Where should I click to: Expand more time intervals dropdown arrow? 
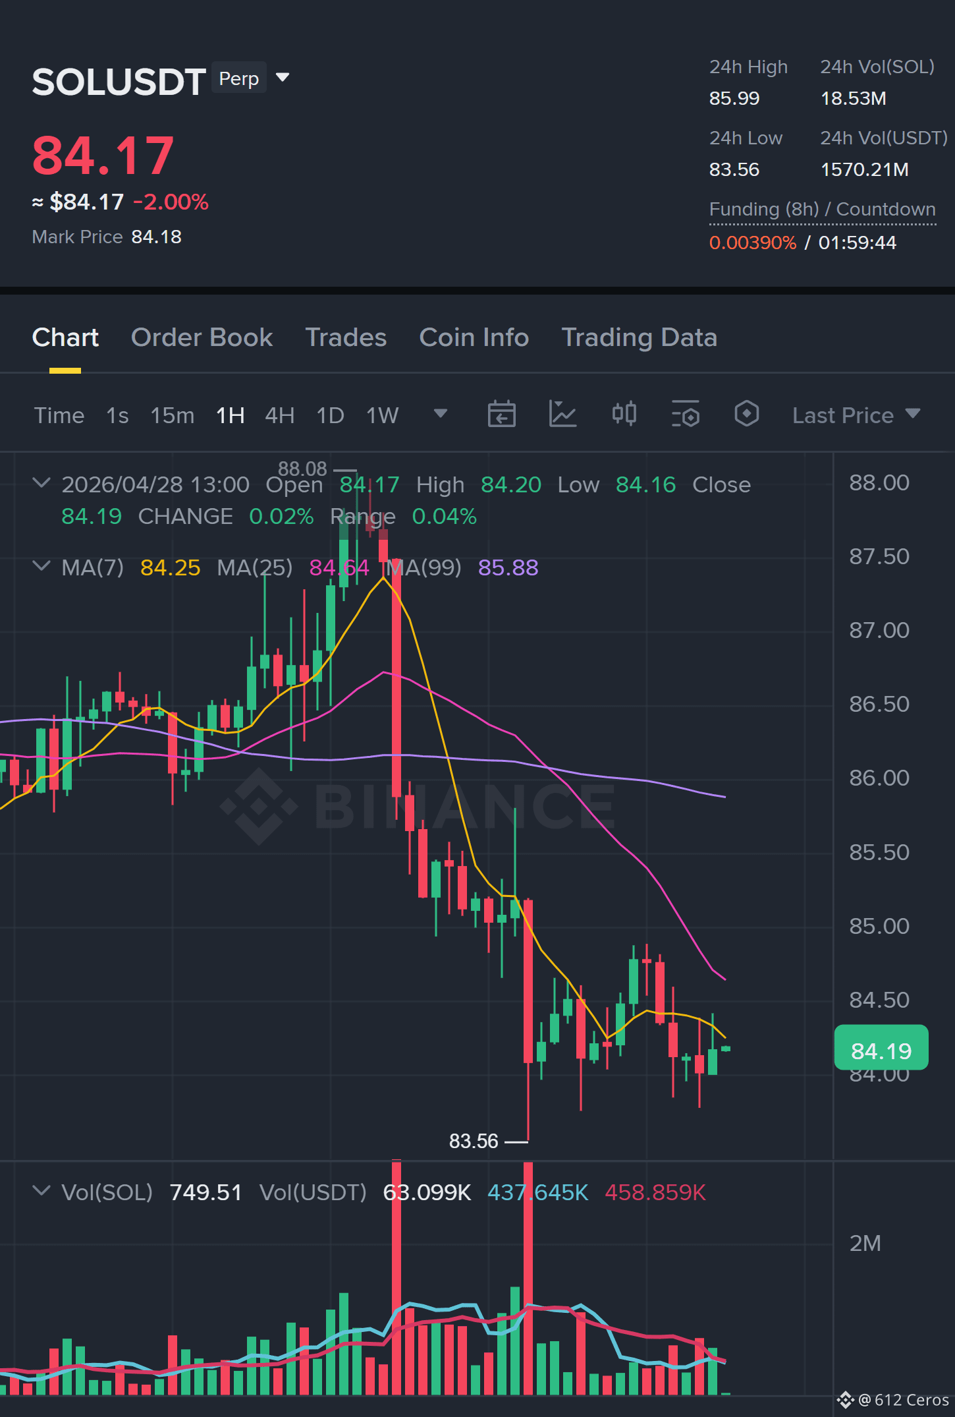pyautogui.click(x=441, y=414)
